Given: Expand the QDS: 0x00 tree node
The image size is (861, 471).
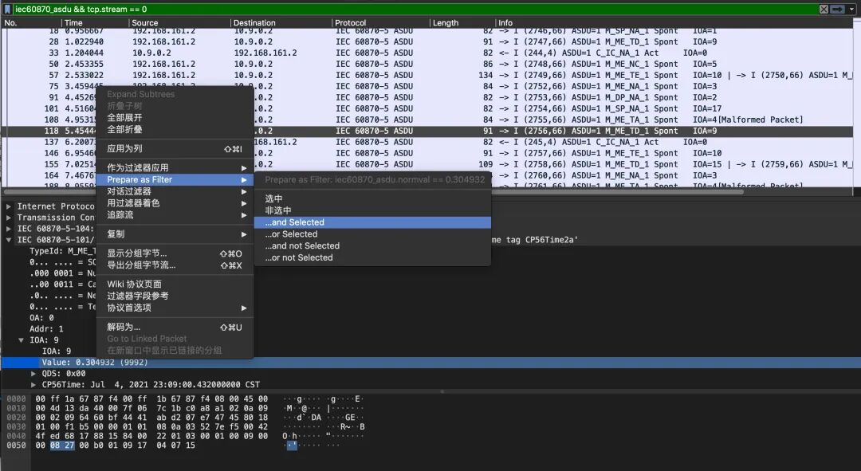Looking at the screenshot, I should click(x=33, y=373).
